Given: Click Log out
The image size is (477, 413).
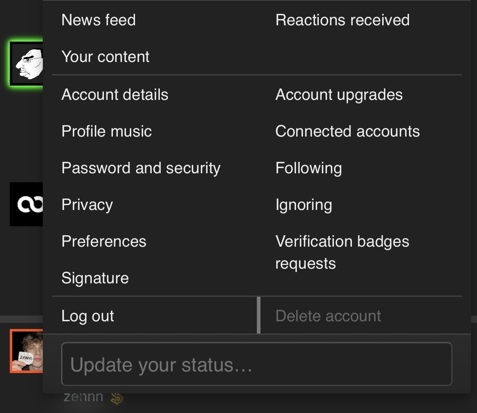Looking at the screenshot, I should (x=88, y=316).
